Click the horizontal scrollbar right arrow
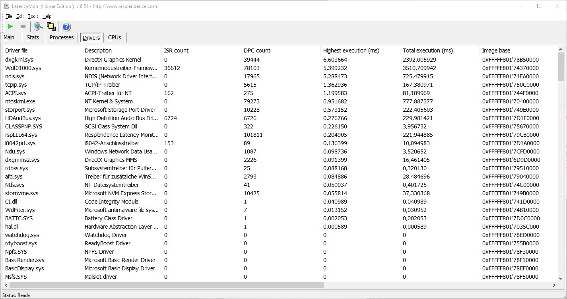Screen dimensions: 567x299 click(554, 285)
